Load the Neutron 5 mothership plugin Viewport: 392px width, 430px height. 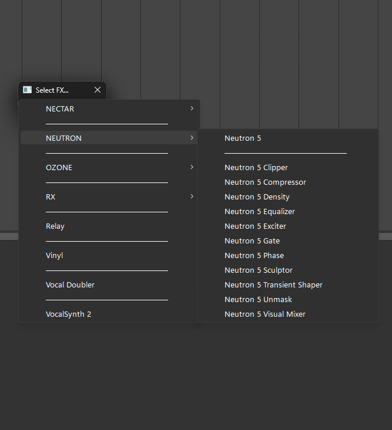coord(243,138)
